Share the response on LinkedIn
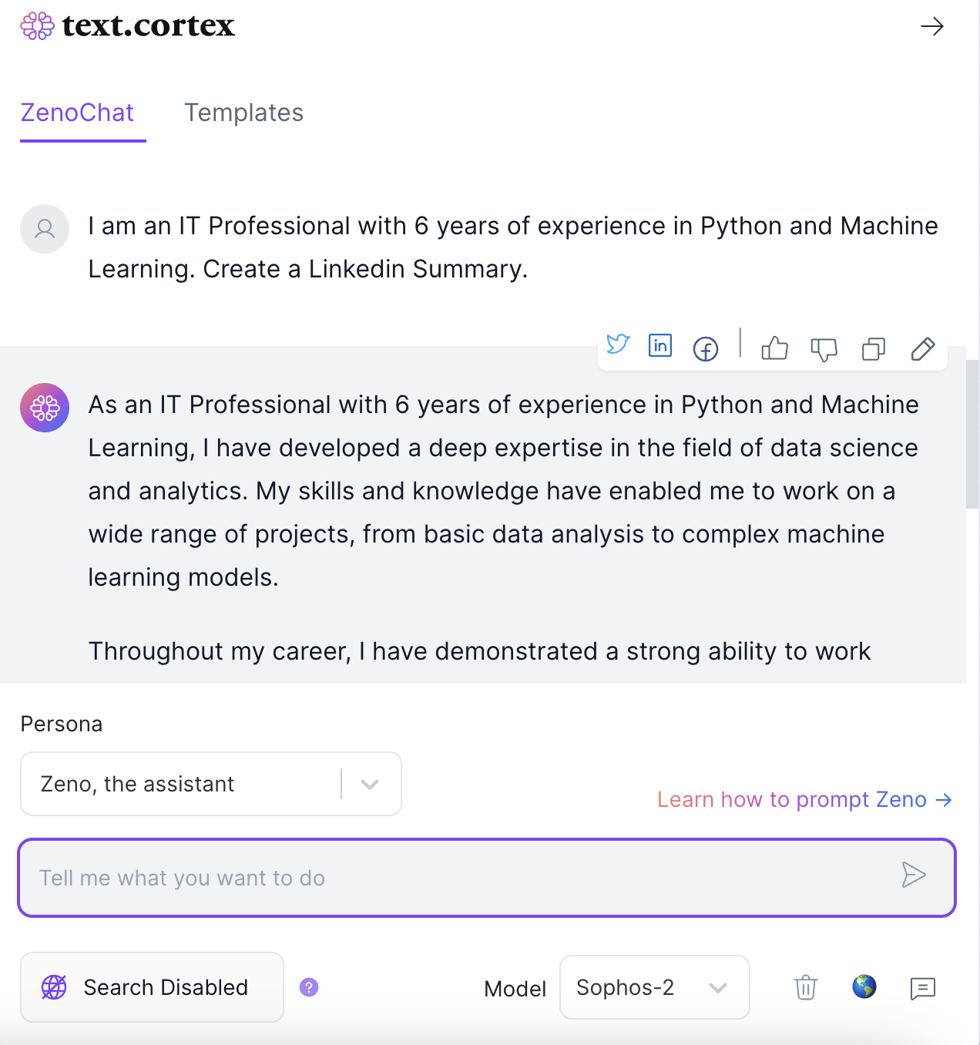The width and height of the screenshot is (980, 1045). 660,345
